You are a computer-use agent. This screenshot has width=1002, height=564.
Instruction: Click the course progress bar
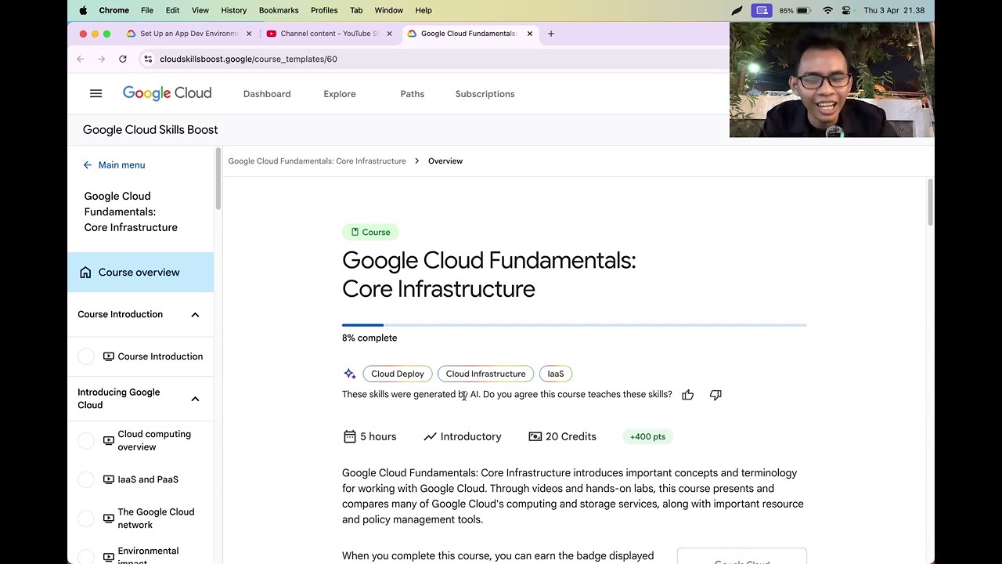coord(574,324)
